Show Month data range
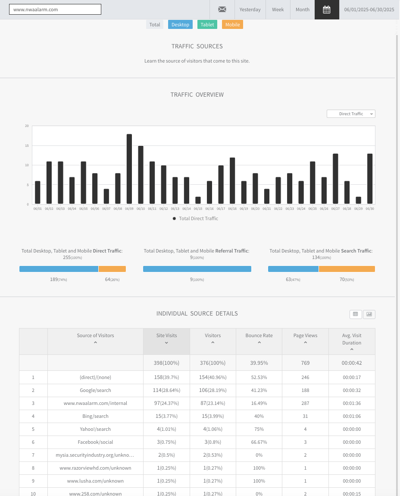Screen dimensions: 400x496 (302, 9)
